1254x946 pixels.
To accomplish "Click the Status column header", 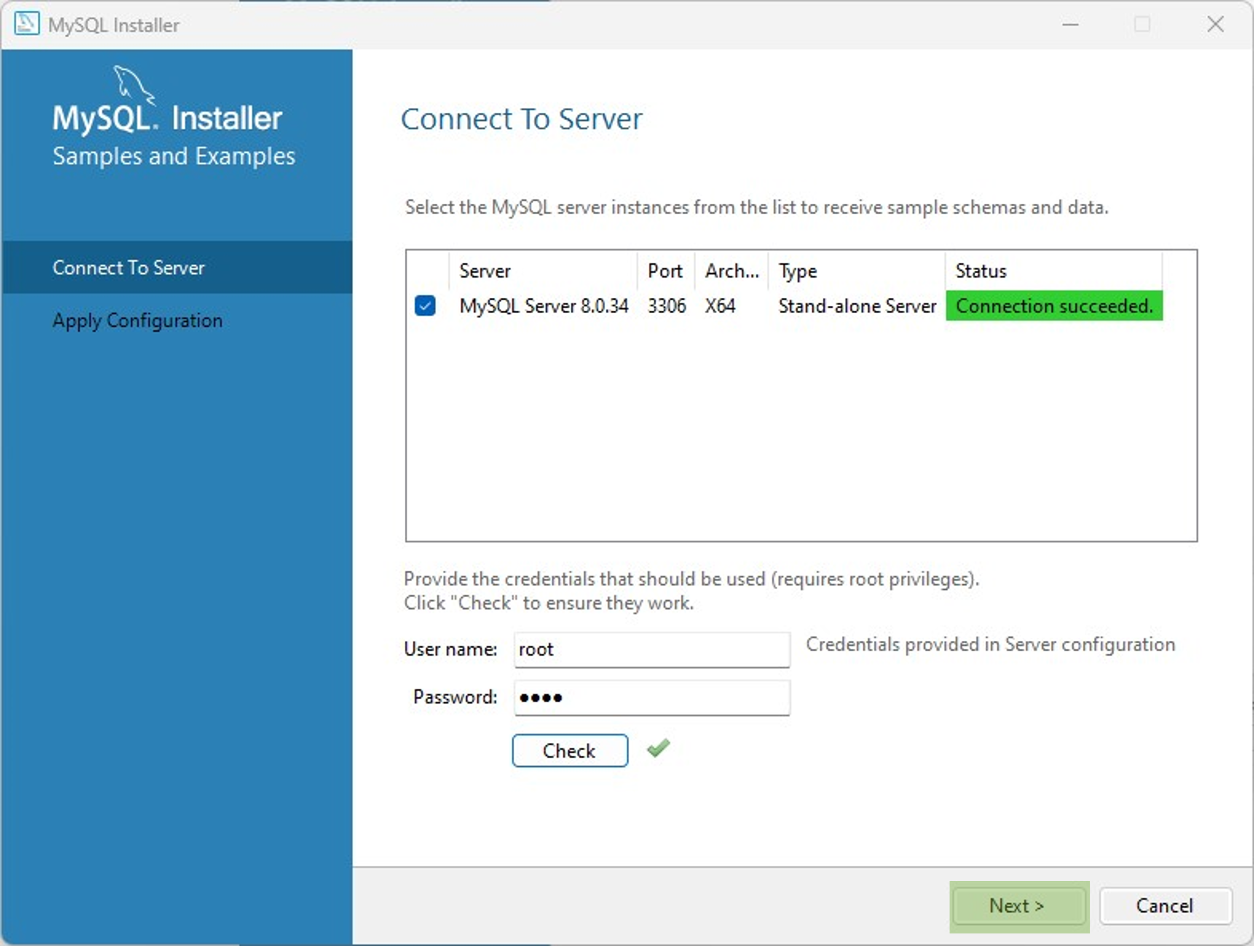I will (x=981, y=271).
